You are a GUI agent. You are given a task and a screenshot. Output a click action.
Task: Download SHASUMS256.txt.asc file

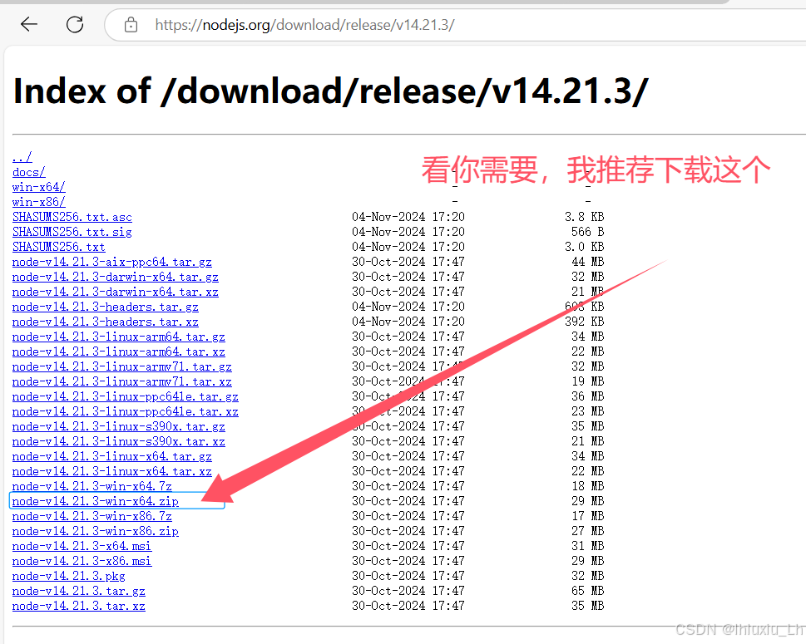[72, 217]
